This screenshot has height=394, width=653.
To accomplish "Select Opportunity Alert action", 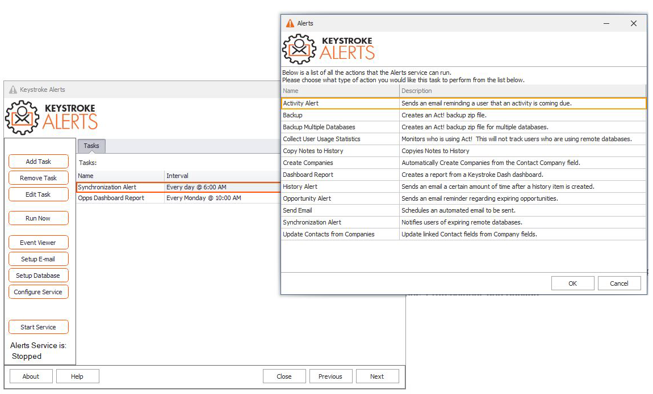I will tap(464, 198).
